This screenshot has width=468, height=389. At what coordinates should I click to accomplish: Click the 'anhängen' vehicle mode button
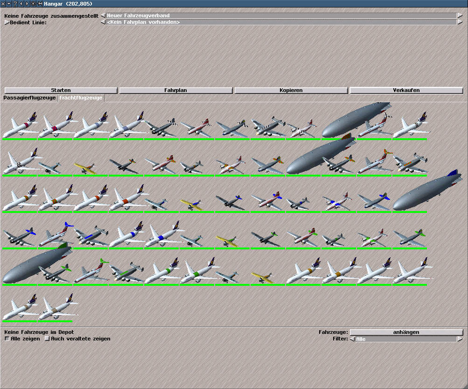pyautogui.click(x=406, y=332)
